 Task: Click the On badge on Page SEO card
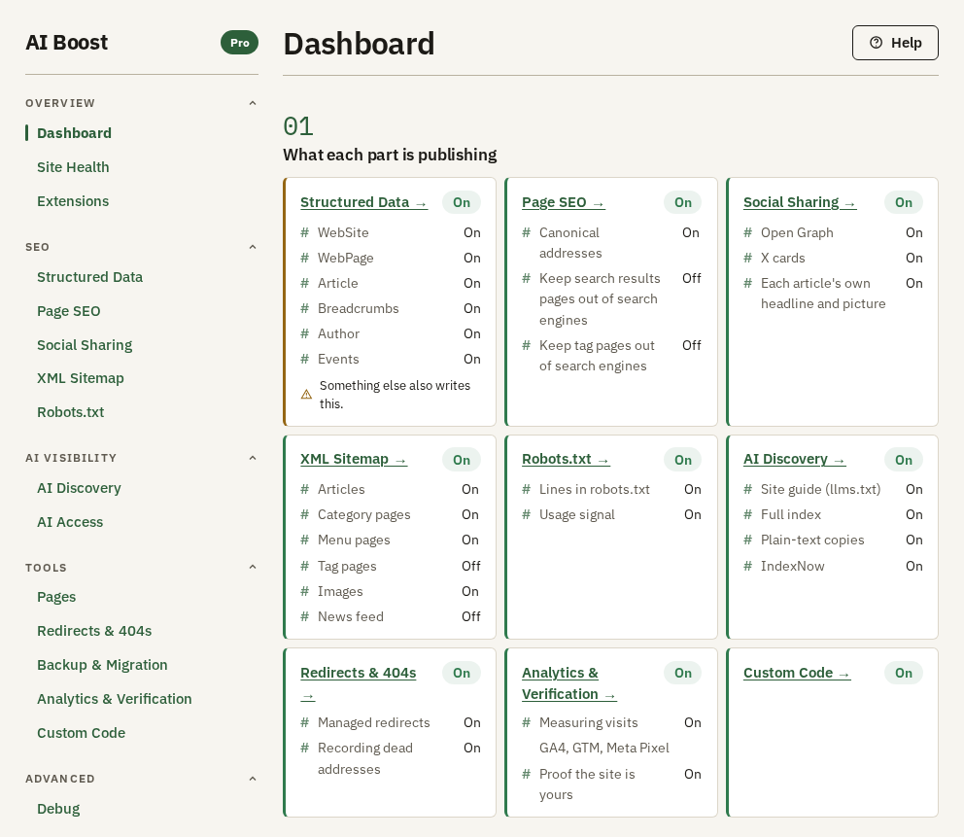coord(682,202)
